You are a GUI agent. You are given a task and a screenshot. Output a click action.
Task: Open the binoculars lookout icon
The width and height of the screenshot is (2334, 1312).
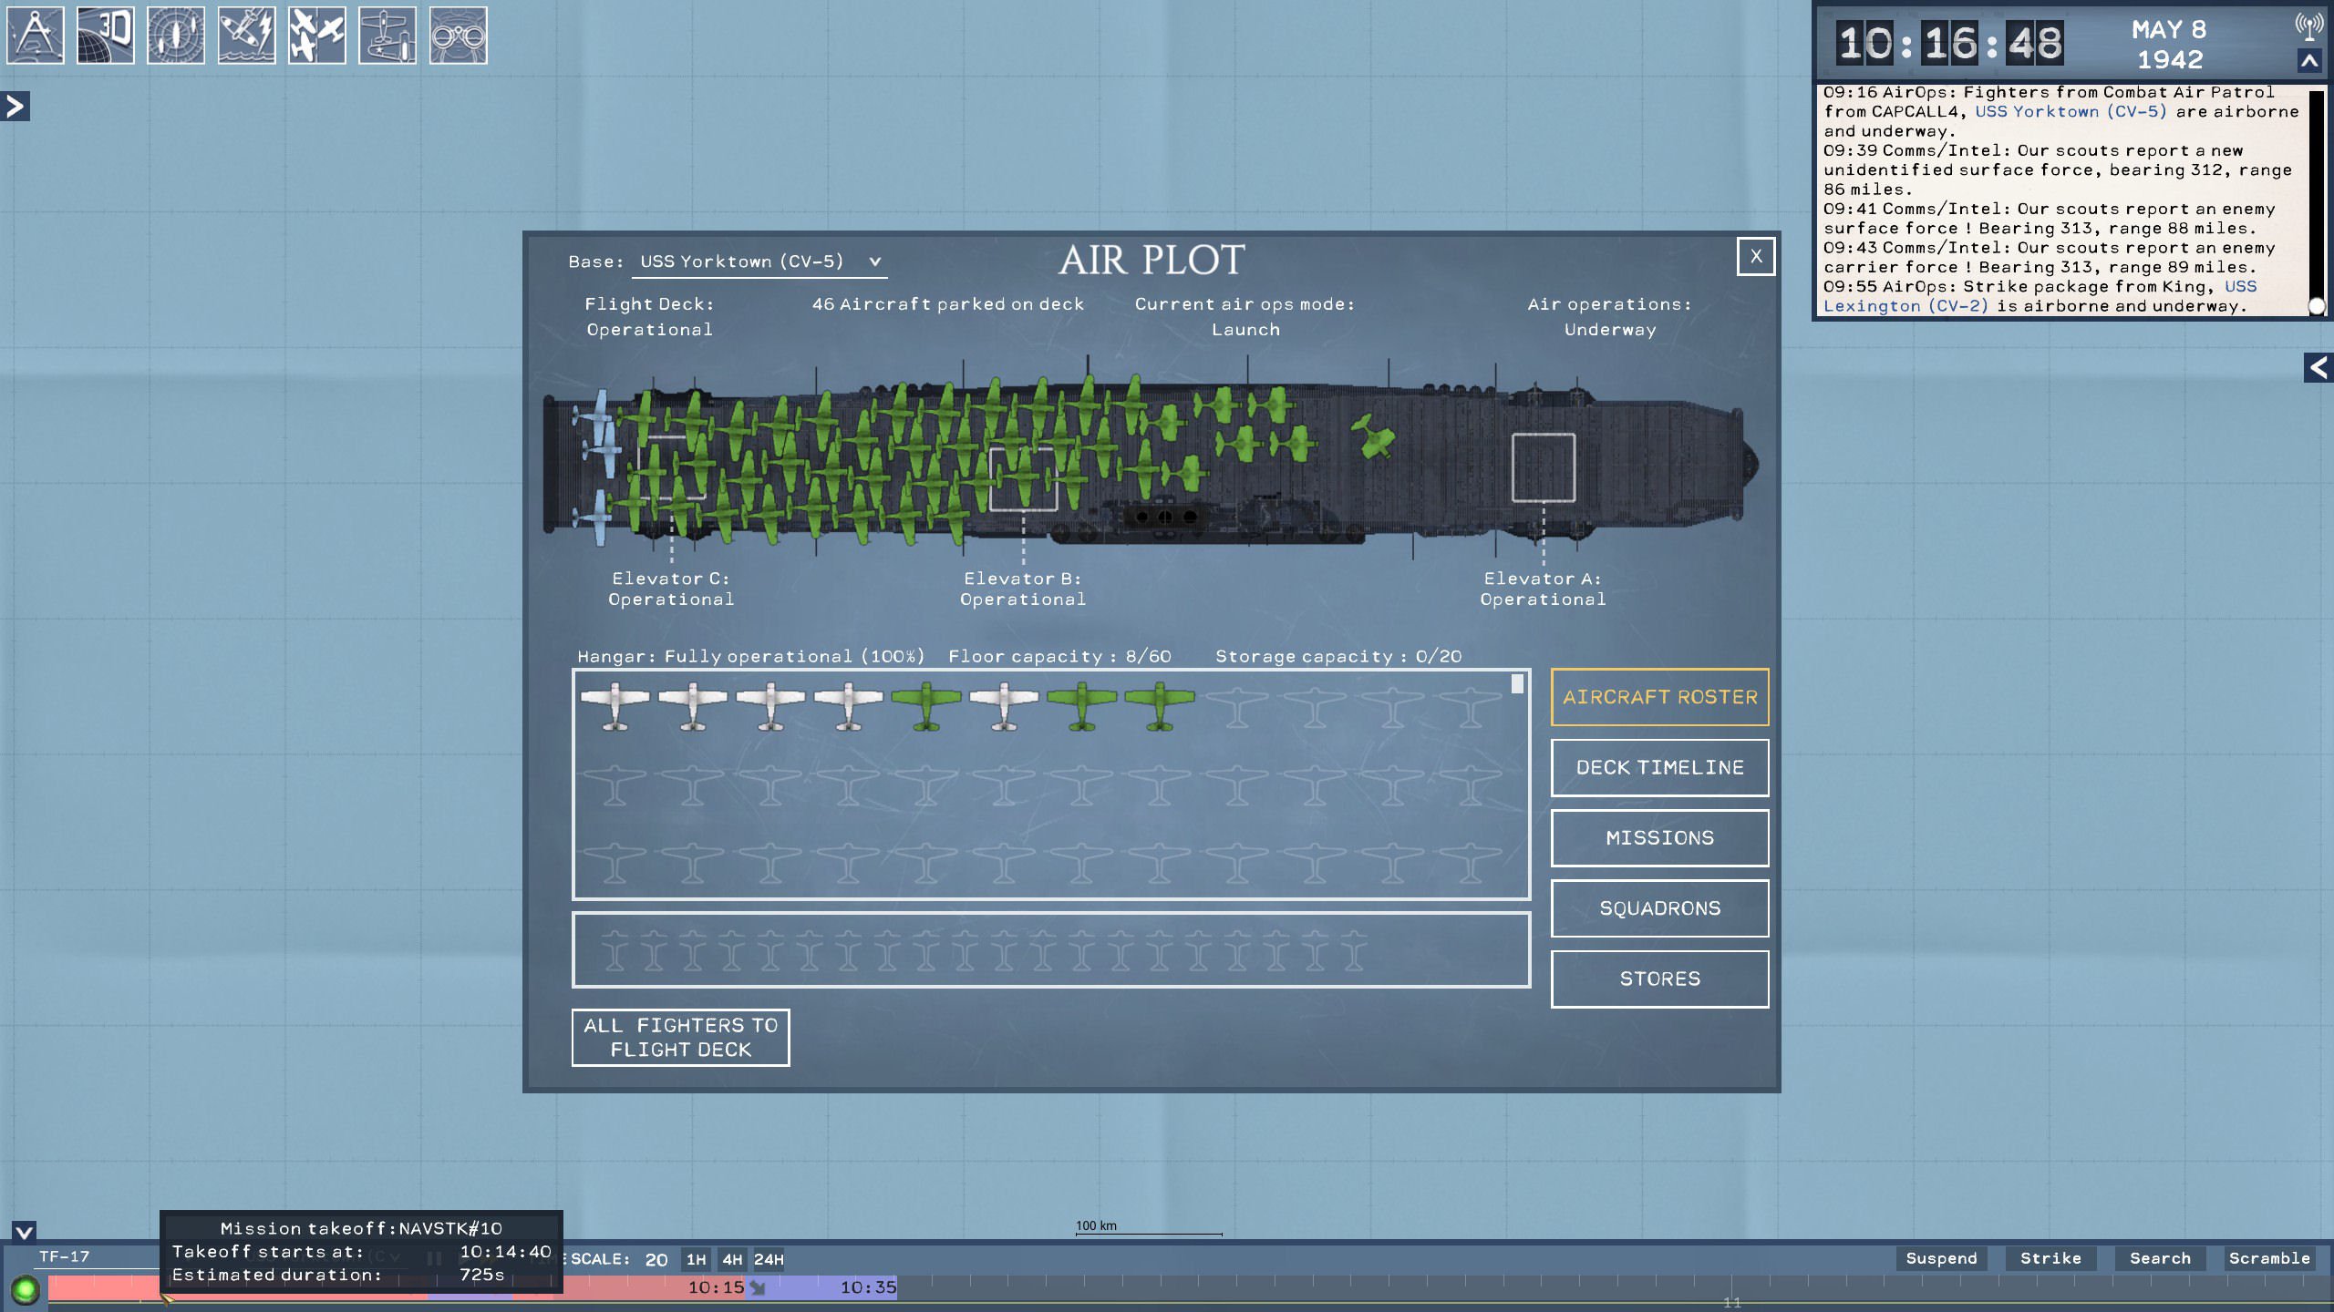coord(459,36)
